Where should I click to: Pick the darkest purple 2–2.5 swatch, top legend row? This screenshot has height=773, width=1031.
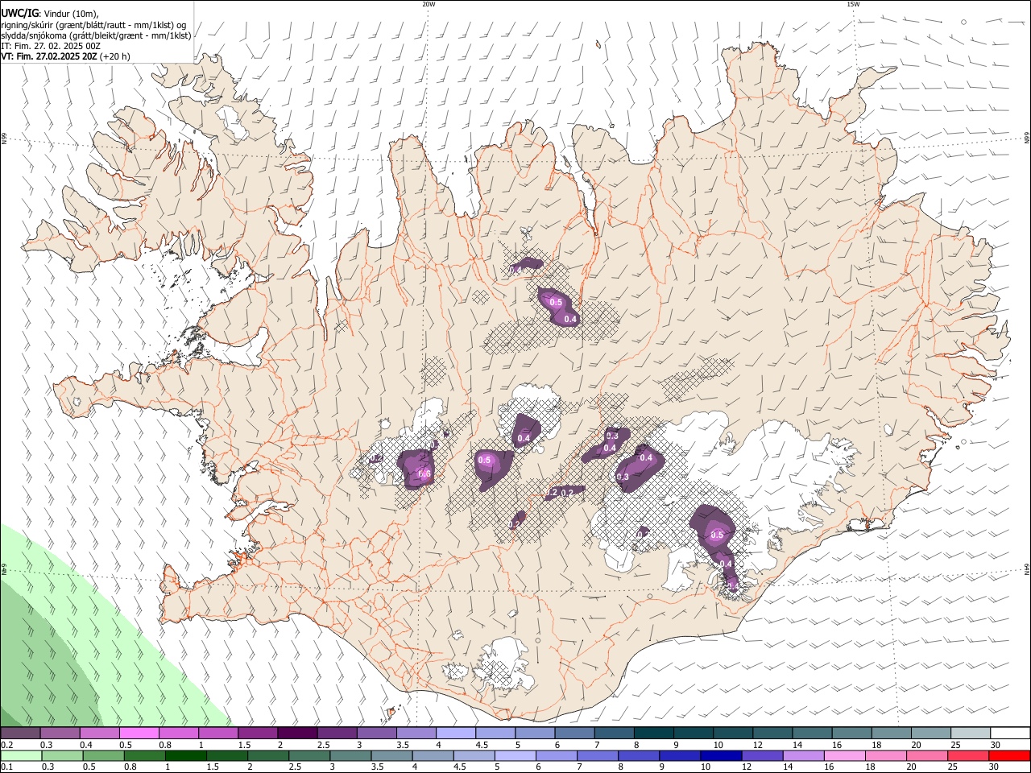click(297, 733)
